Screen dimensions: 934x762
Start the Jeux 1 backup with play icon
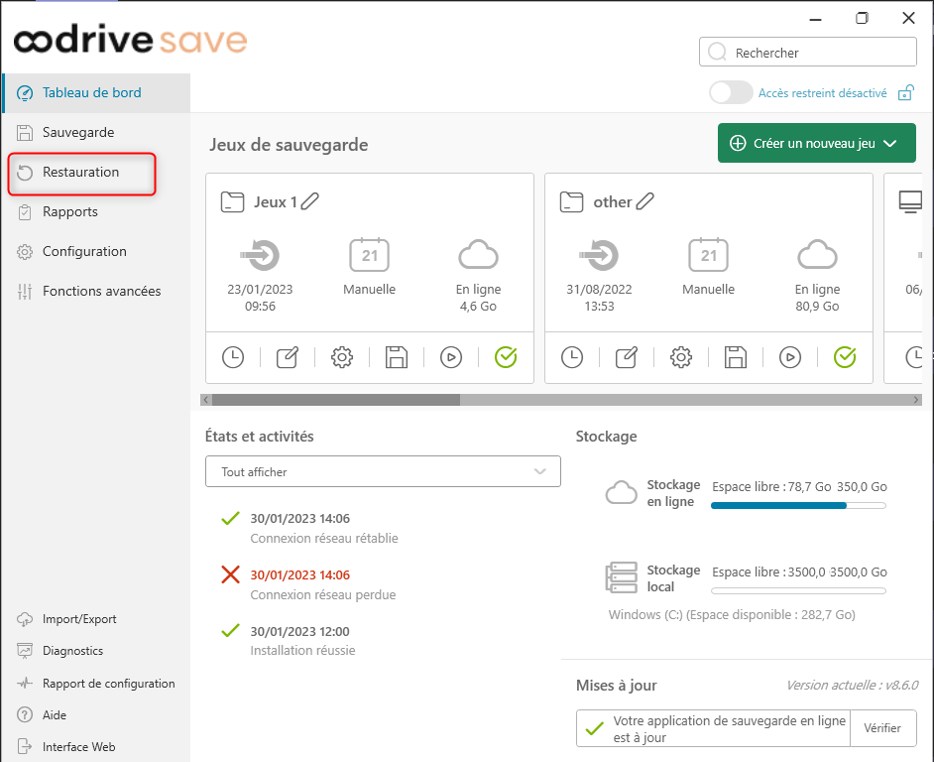[x=451, y=357]
